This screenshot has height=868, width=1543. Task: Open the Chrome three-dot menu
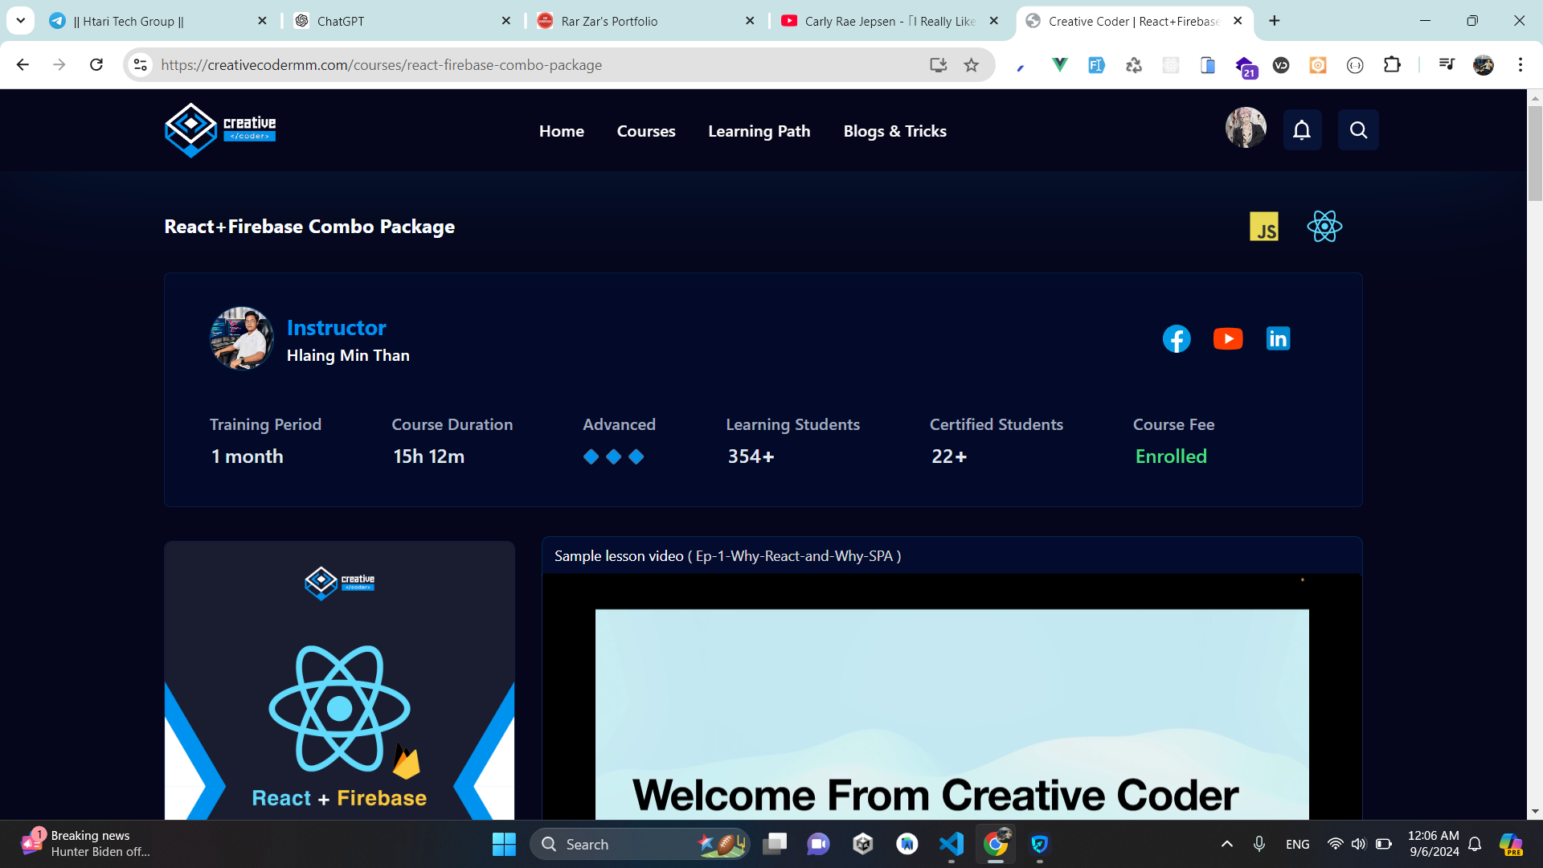point(1520,65)
